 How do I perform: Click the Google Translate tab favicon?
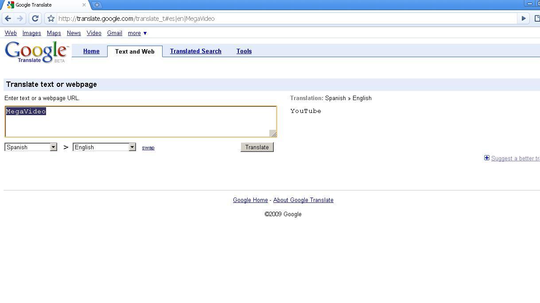10,5
